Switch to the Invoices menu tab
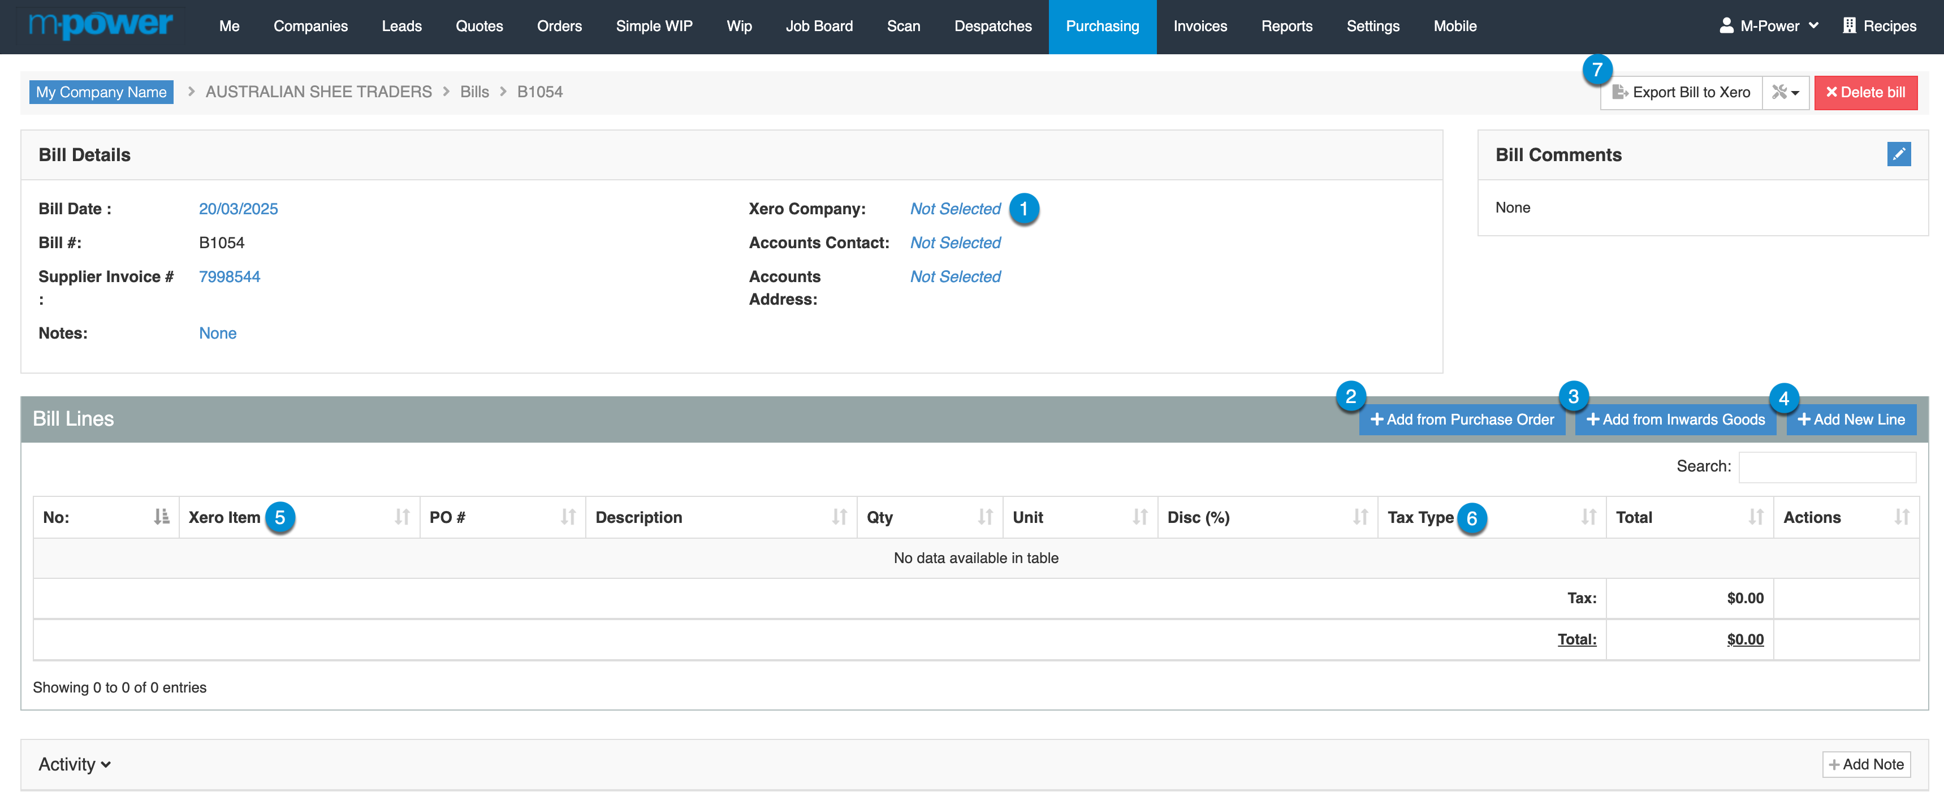The image size is (1944, 805). coord(1200,25)
